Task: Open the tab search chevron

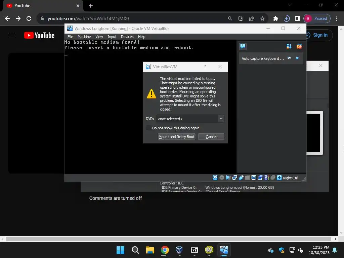Action: (x=290, y=5)
